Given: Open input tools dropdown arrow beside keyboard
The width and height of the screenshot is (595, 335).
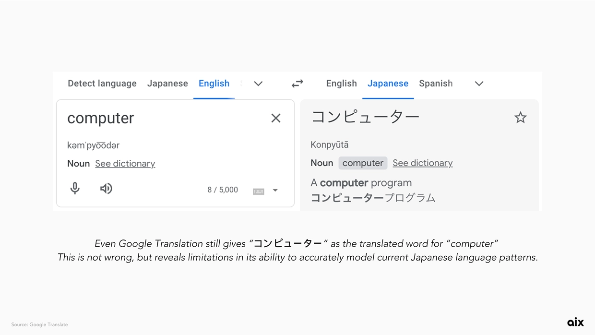Looking at the screenshot, I should [275, 191].
